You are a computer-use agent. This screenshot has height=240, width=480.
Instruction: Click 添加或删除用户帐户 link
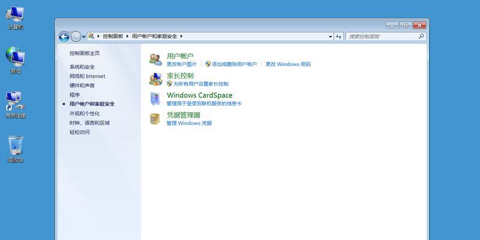235,64
